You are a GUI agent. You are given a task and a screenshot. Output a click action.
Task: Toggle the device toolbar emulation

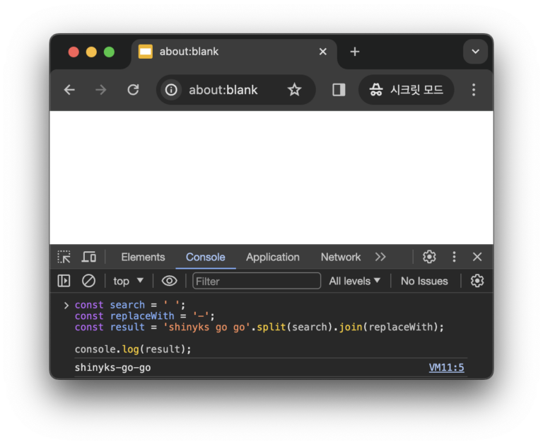[89, 257]
